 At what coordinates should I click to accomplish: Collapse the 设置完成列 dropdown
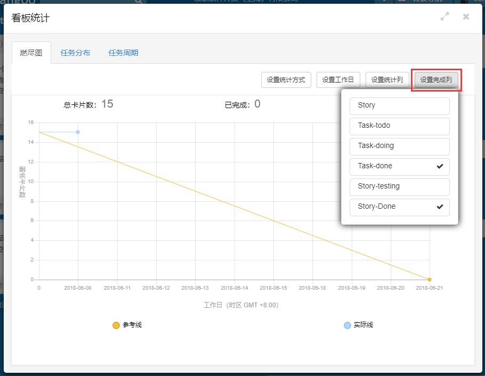tap(436, 80)
